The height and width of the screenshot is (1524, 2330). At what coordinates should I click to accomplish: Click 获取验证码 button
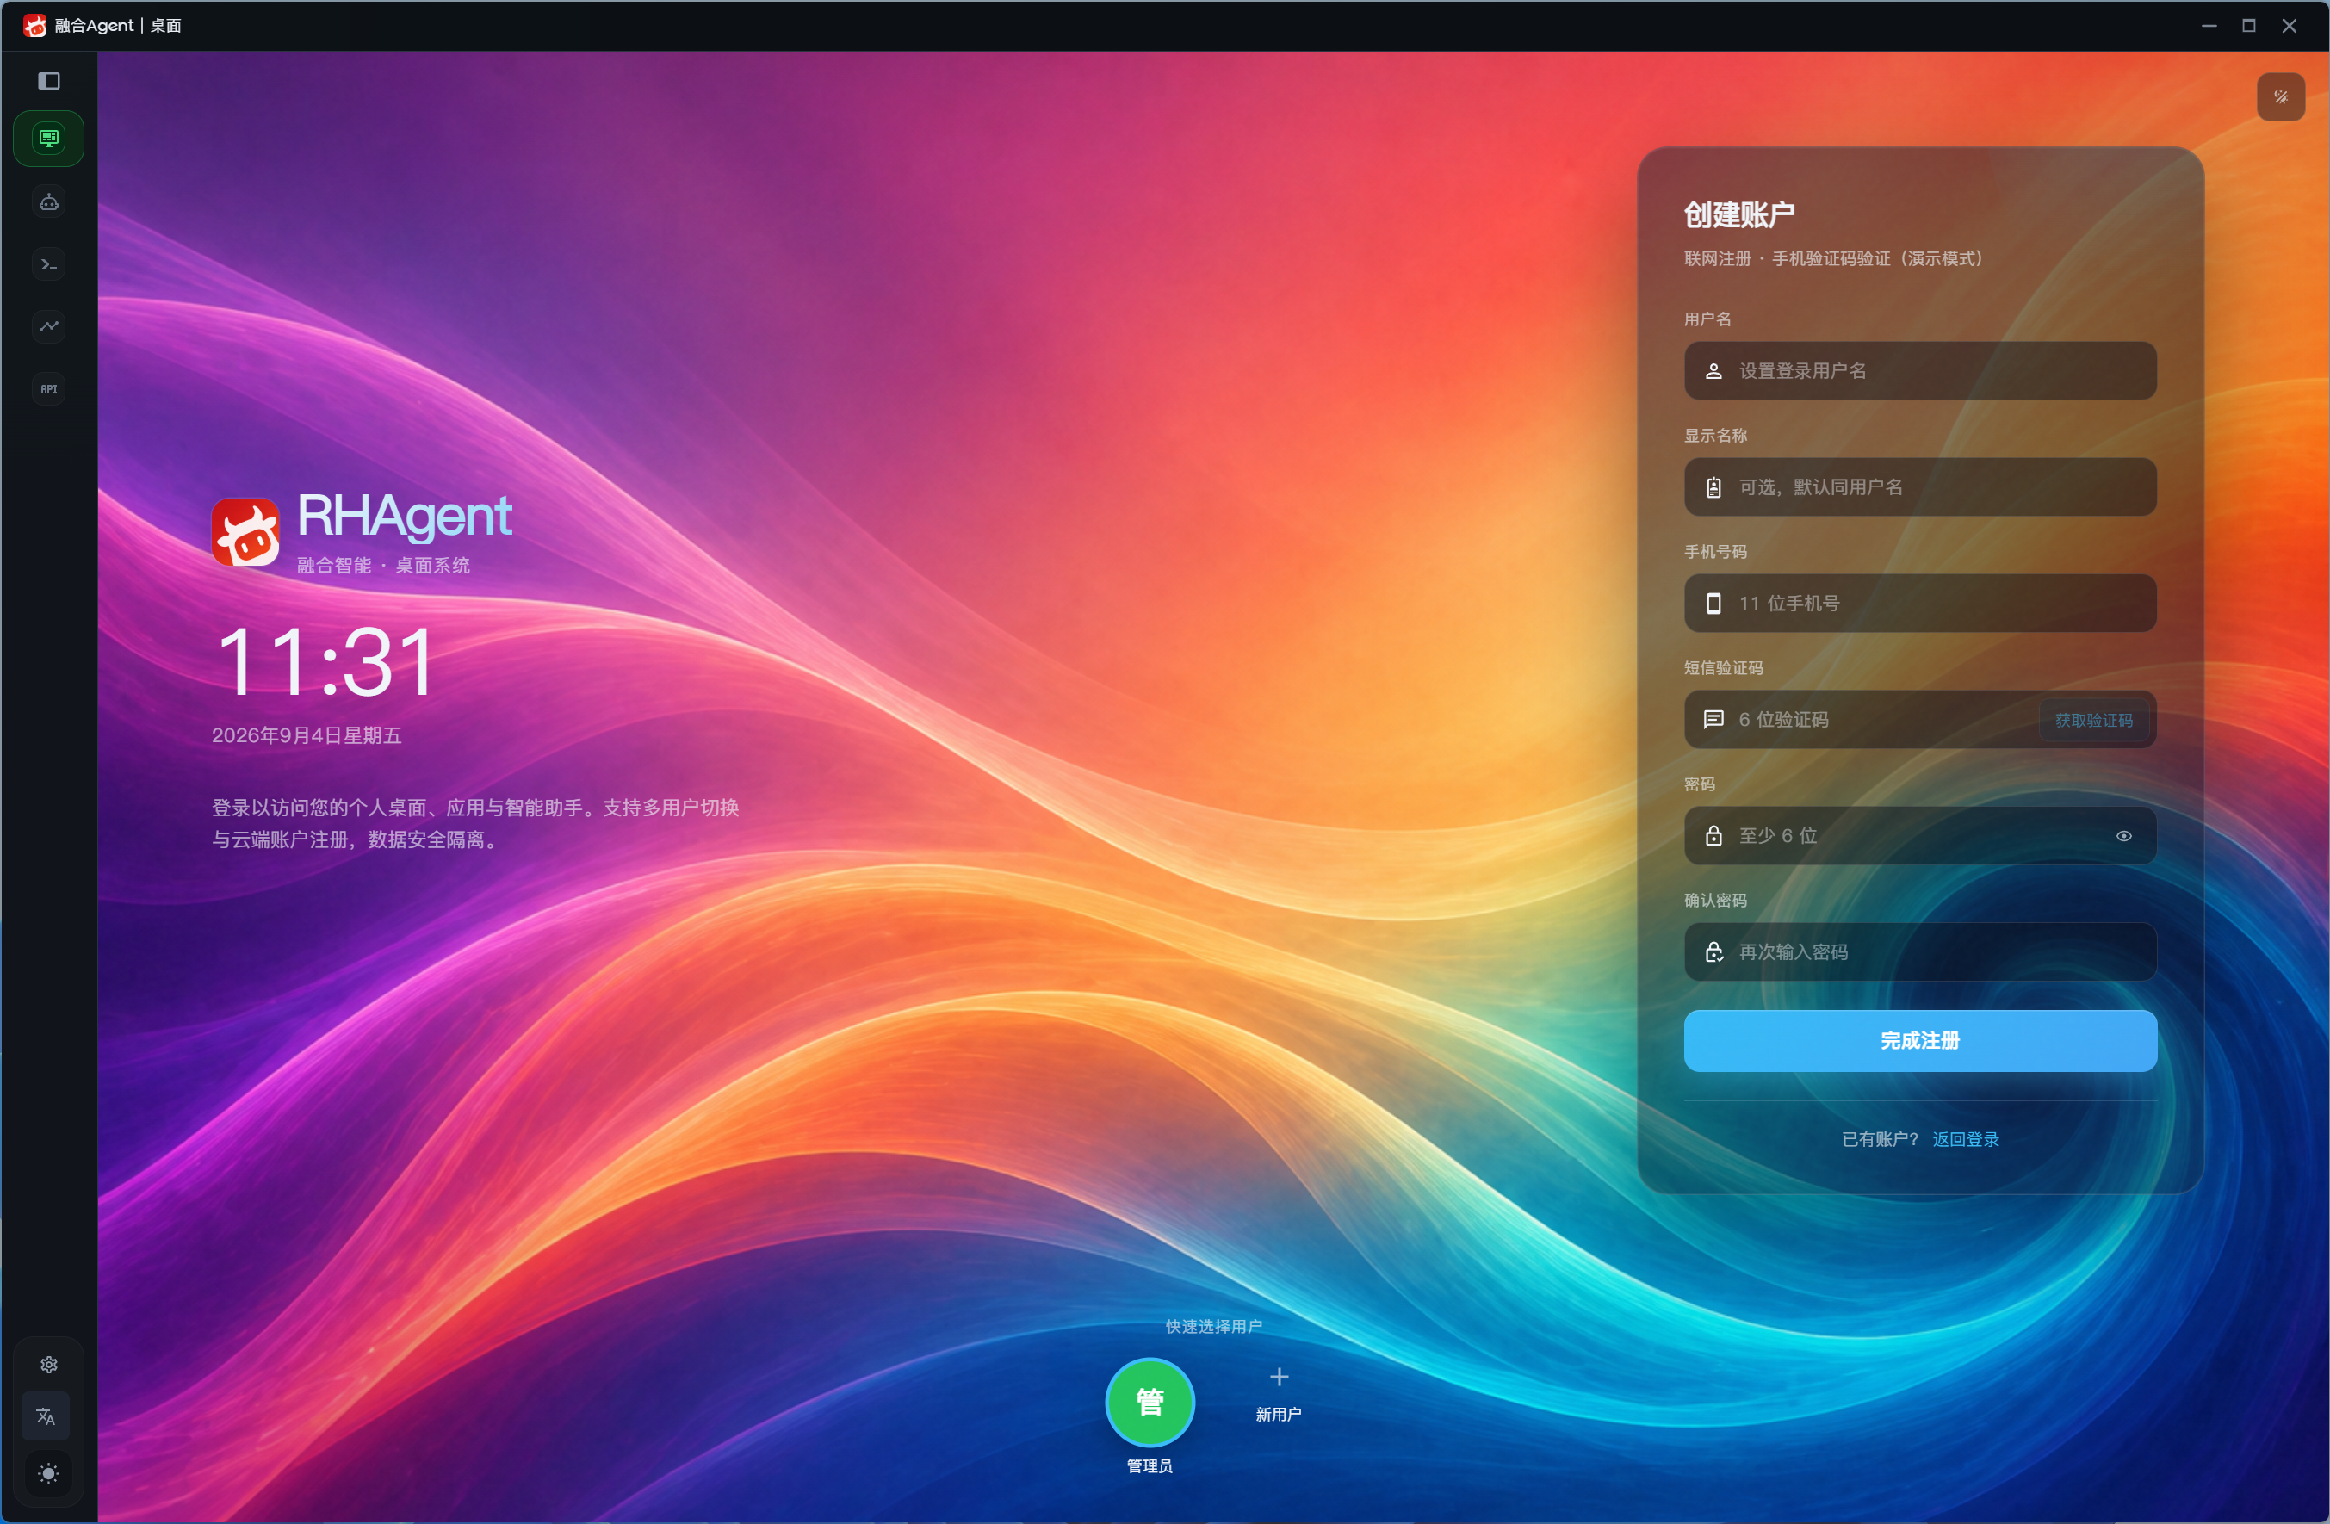(2094, 721)
